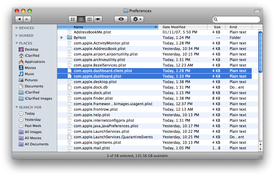275x176 pixels.
Task: Click the vertical scrollbar thumb
Action: tap(260, 52)
